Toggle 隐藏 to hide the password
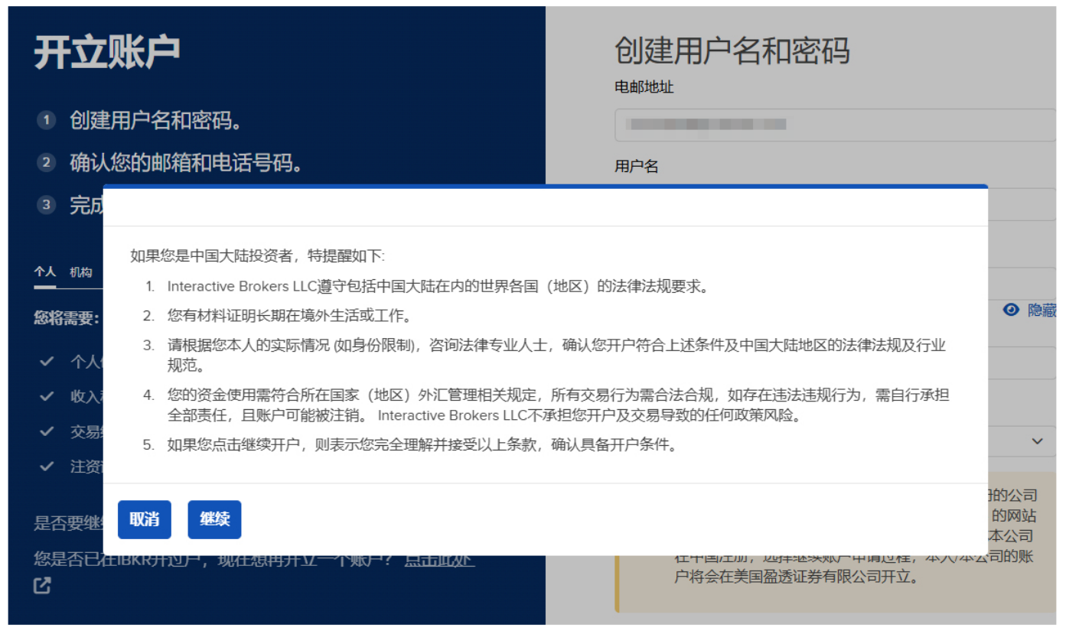Image resolution: width=1069 pixels, height=634 pixels. coord(1041,310)
